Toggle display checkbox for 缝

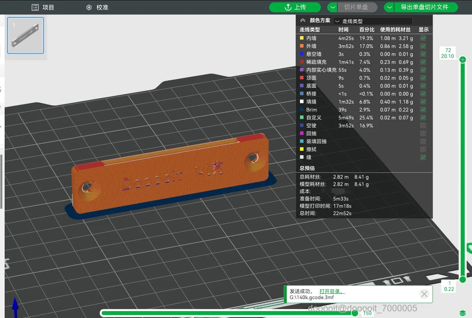pyautogui.click(x=423, y=158)
